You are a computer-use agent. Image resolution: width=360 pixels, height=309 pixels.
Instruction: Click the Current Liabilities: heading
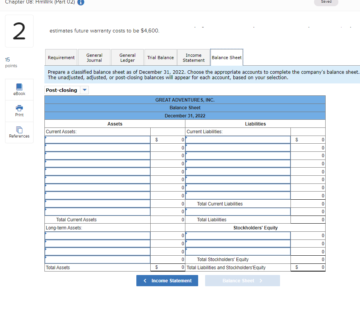204,132
